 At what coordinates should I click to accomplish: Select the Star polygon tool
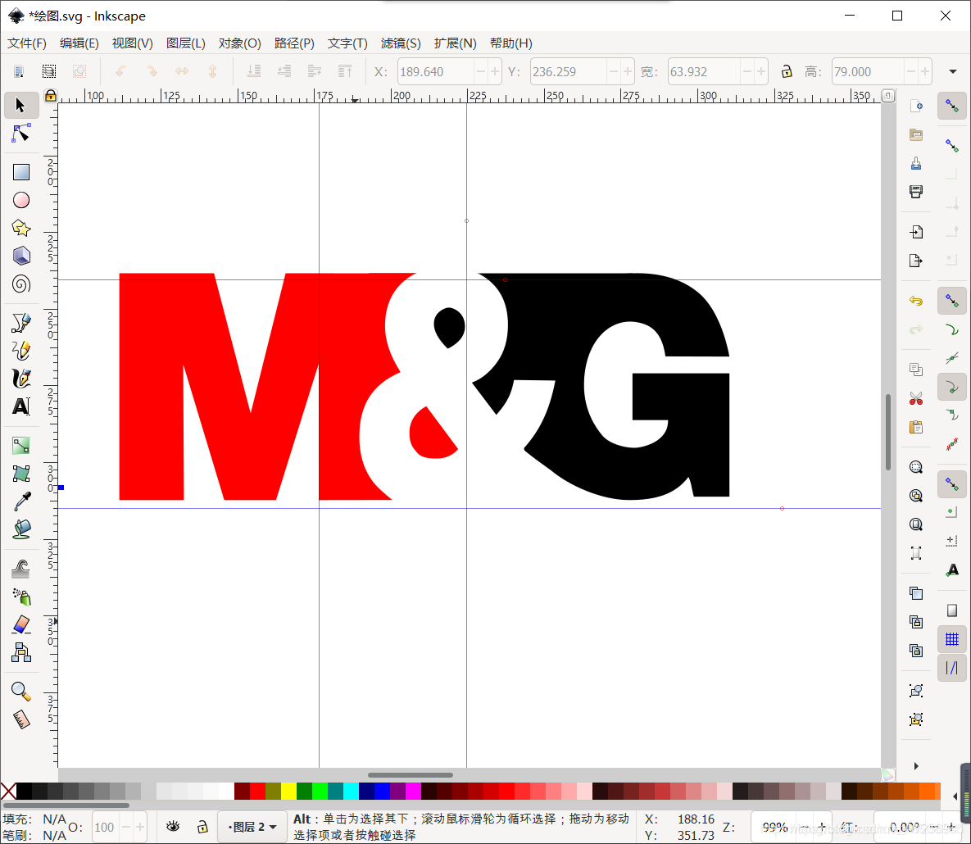(21, 228)
